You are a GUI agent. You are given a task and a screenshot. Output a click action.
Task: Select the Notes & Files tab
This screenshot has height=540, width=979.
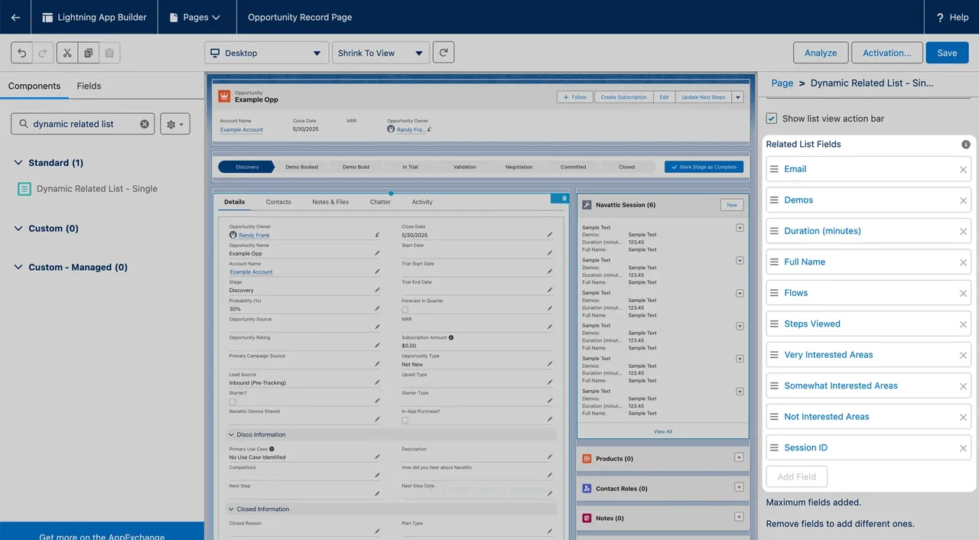pyautogui.click(x=330, y=202)
